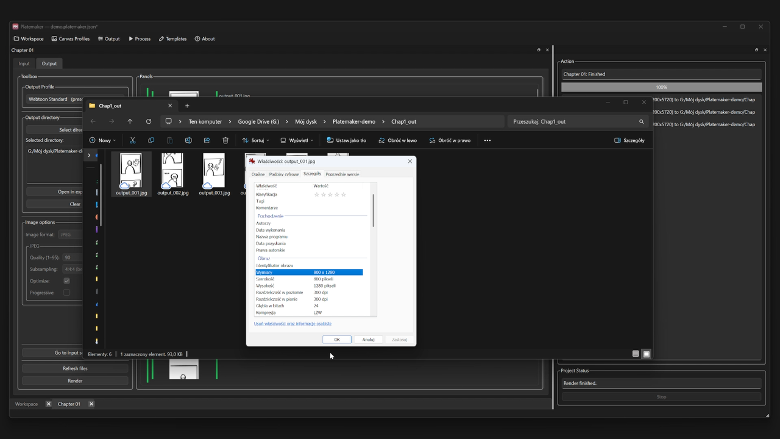780x439 pixels.
Task: Toggle the Progressive checkbox in JPEG options
Action: tap(66, 293)
